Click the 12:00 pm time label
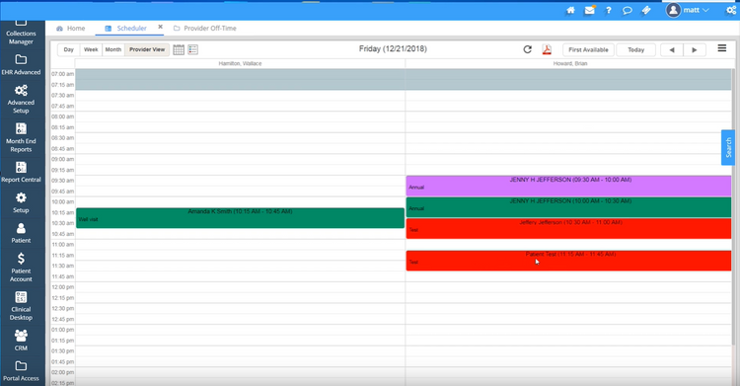 click(63, 287)
